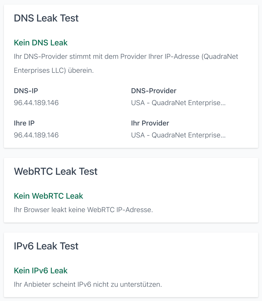Click '(QuadraNet' in the DNS description
262x301 pixels.
tap(220, 56)
